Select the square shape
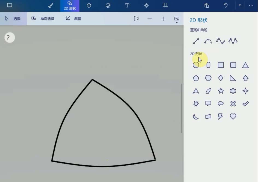This screenshot has width=258, height=182. pyautogui.click(x=221, y=65)
